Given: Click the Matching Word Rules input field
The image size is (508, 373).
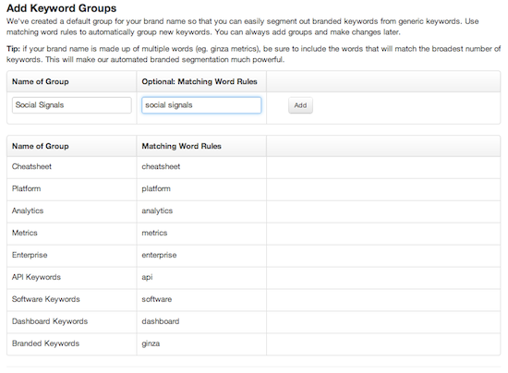Looking at the screenshot, I should point(201,105).
